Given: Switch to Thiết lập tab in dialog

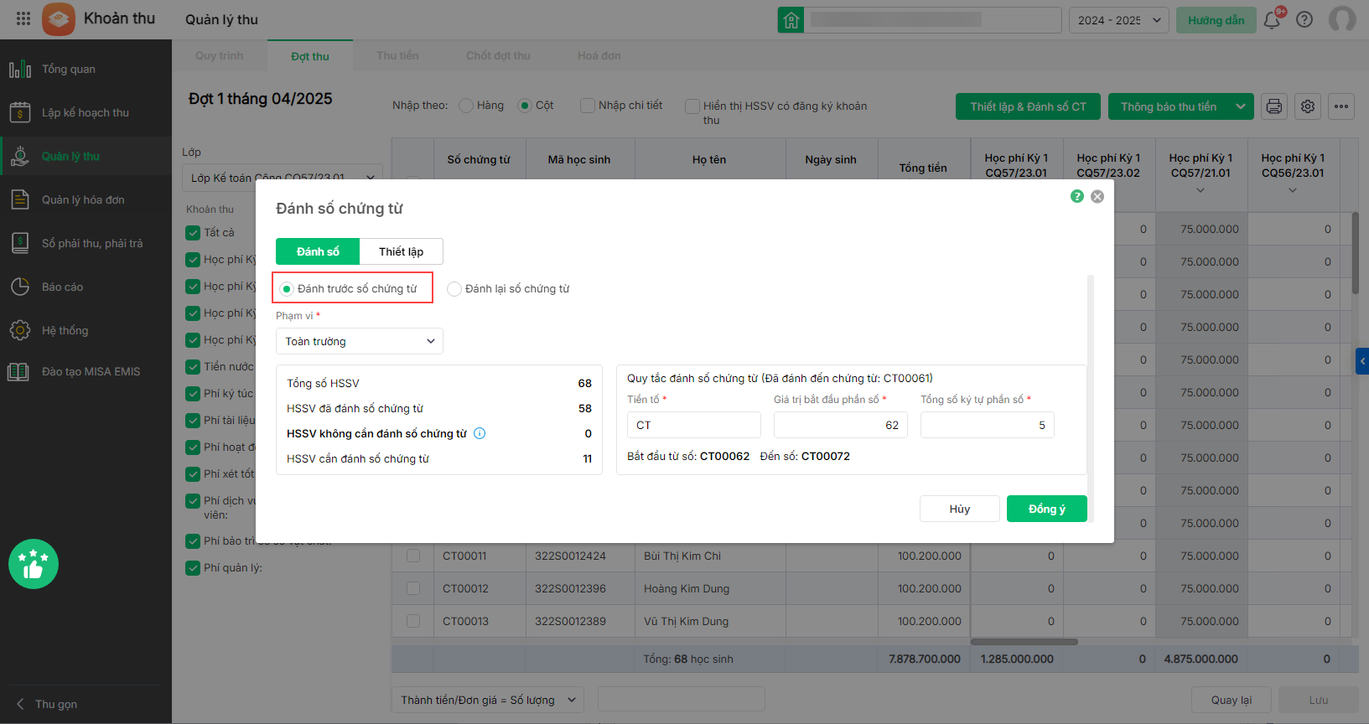Looking at the screenshot, I should pyautogui.click(x=401, y=251).
